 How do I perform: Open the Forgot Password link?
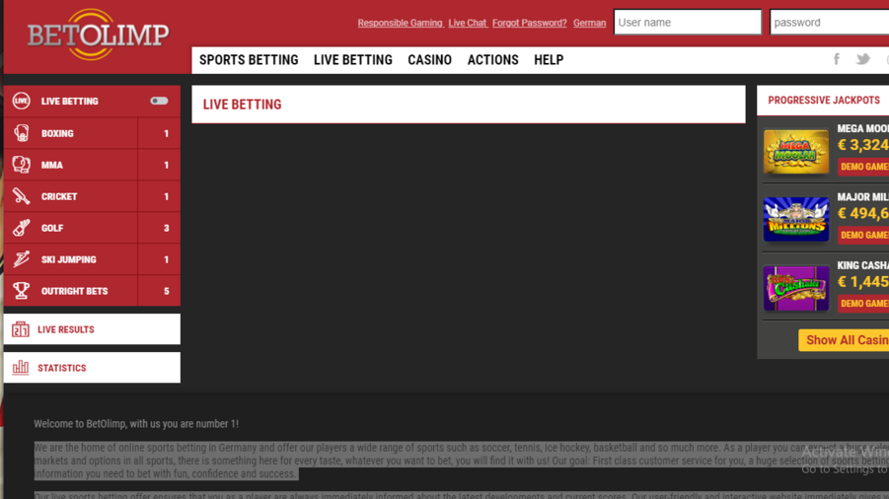click(x=529, y=23)
